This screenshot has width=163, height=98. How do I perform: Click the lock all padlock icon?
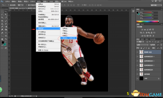click(x=149, y=48)
